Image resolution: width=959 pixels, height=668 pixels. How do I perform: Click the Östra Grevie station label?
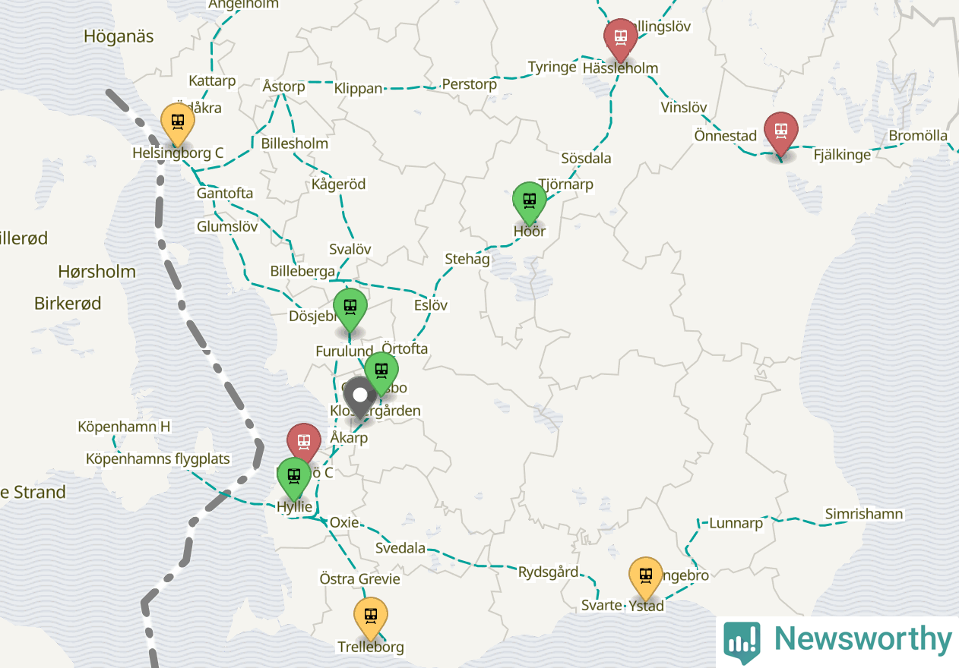359,579
